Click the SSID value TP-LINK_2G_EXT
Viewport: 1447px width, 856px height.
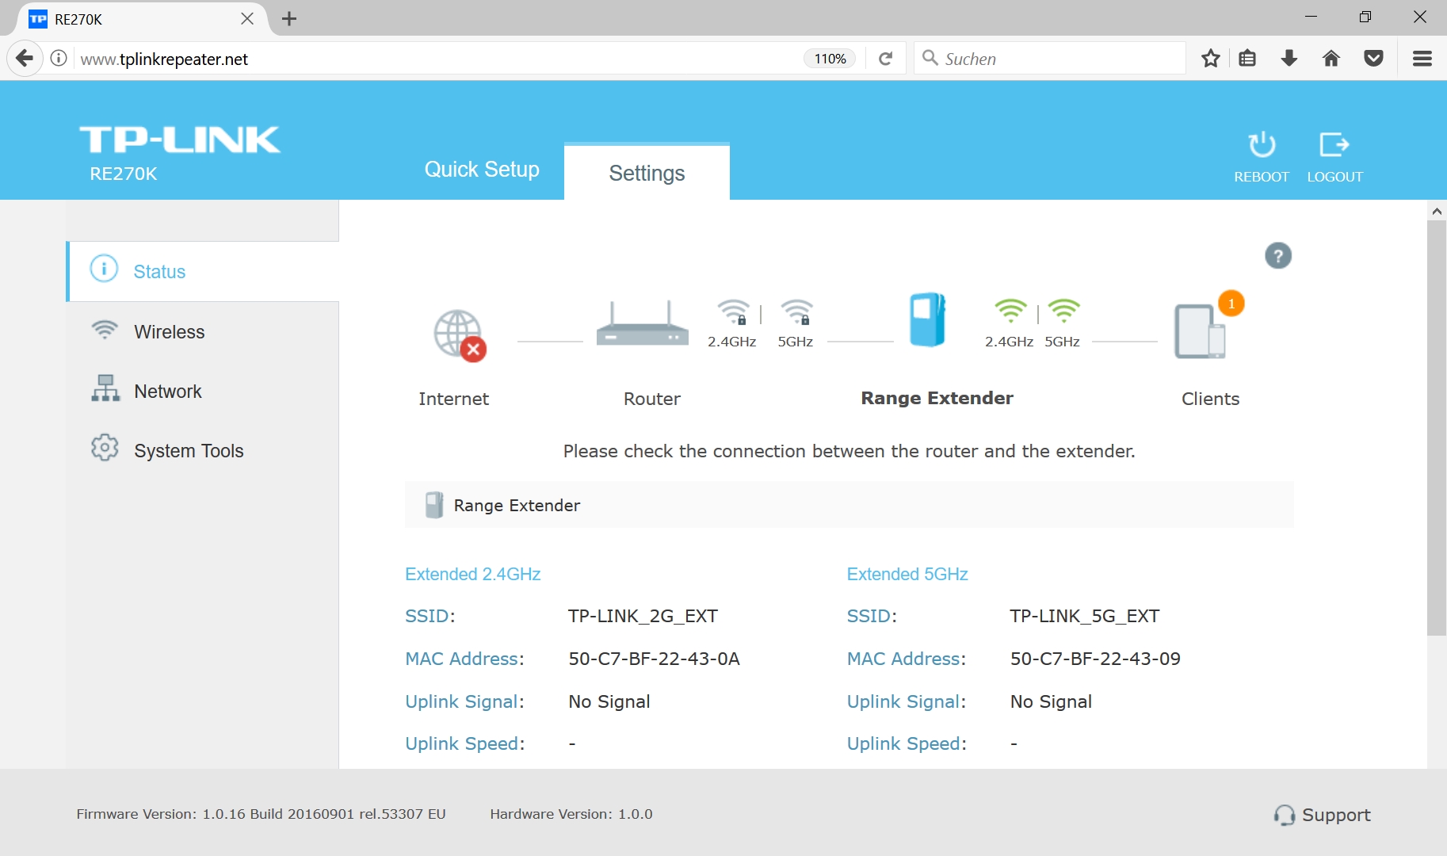tap(643, 616)
